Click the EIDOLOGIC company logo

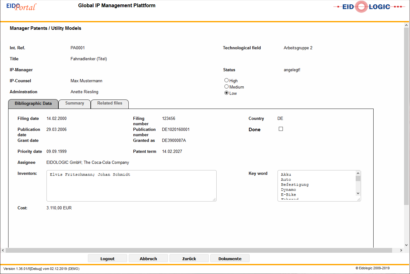pos(369,7)
